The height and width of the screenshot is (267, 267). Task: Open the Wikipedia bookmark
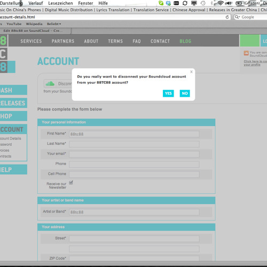coord(34,24)
